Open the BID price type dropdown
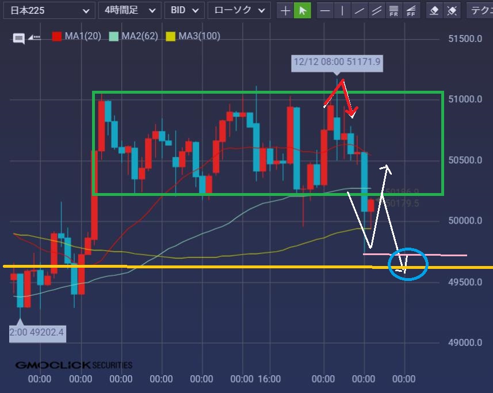The height and width of the screenshot is (393, 493). [x=184, y=10]
